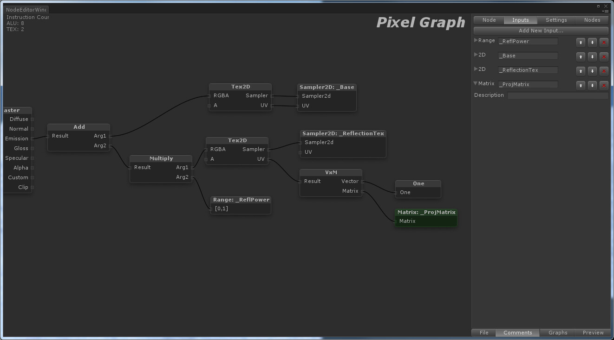
Task: Move _ReflPower input up using arrow icon
Action: pyautogui.click(x=581, y=42)
